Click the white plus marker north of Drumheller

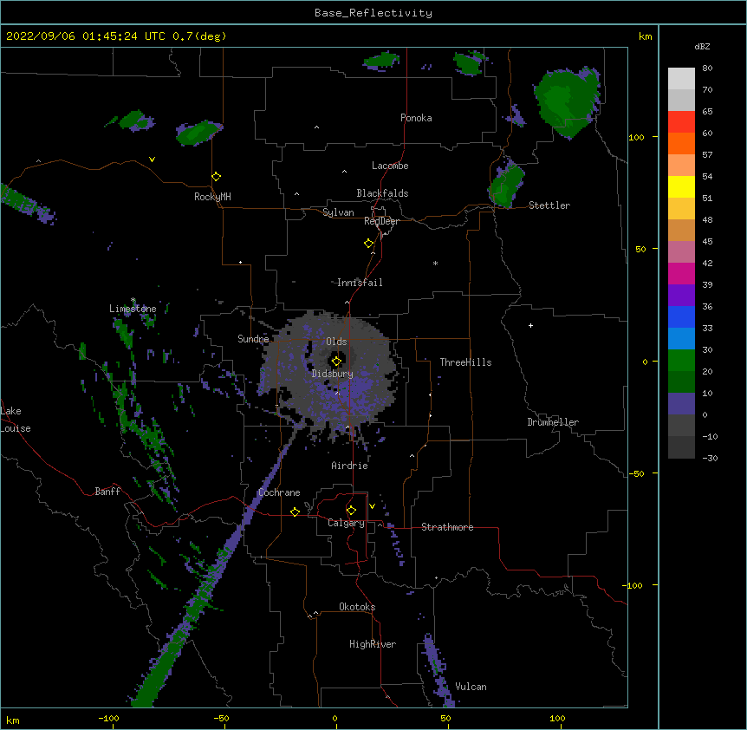[x=530, y=325]
